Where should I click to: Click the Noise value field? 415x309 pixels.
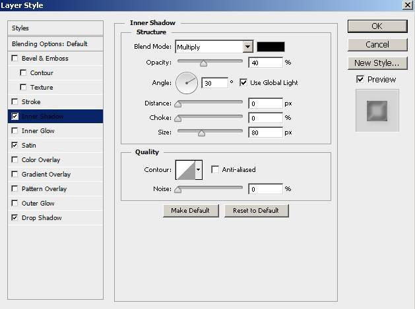click(x=265, y=189)
